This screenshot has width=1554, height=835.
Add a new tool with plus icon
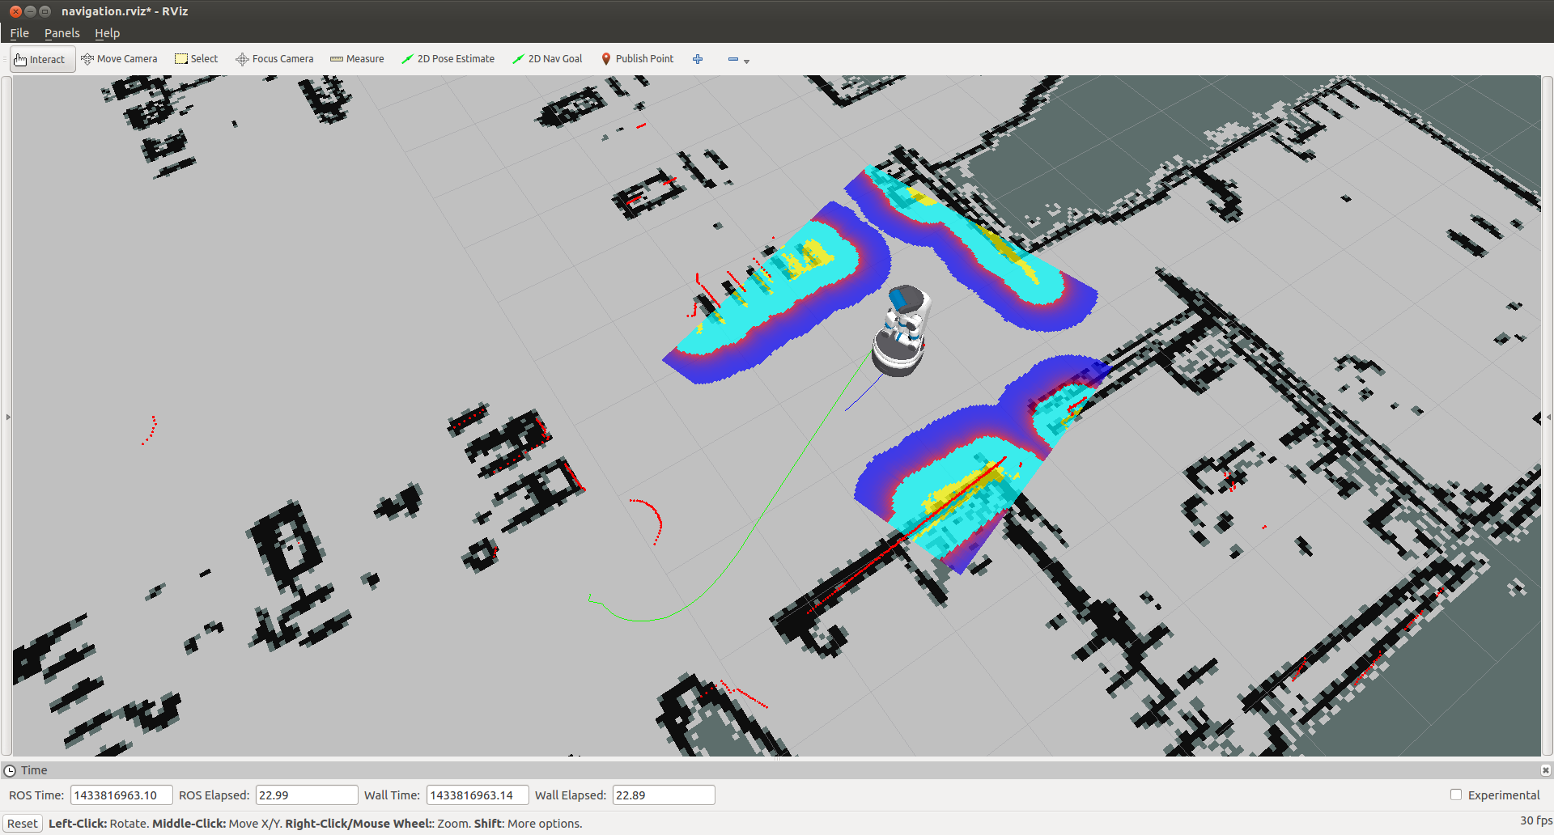[698, 59]
